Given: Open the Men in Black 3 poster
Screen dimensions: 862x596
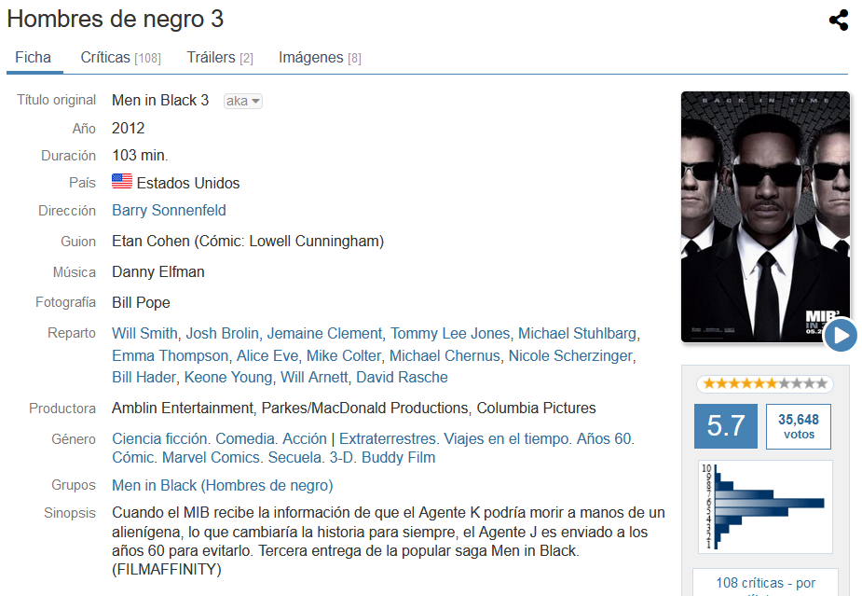Looking at the screenshot, I should coord(765,216).
